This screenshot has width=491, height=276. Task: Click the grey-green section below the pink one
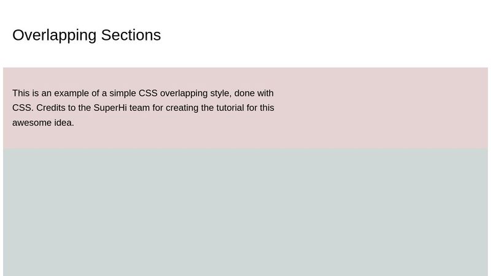coord(245,212)
